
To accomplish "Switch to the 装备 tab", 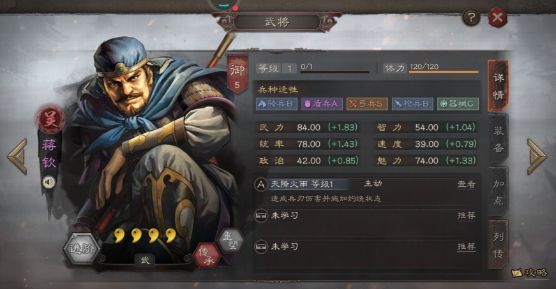I will click(498, 139).
